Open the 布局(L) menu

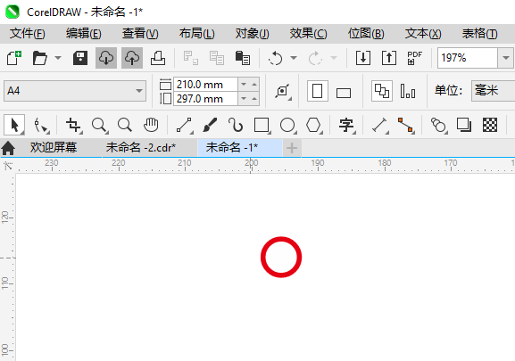tap(196, 34)
